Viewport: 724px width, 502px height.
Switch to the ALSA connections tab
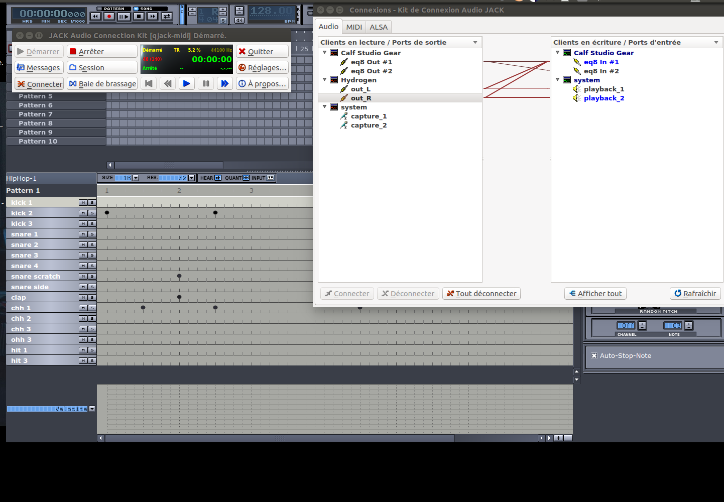379,27
